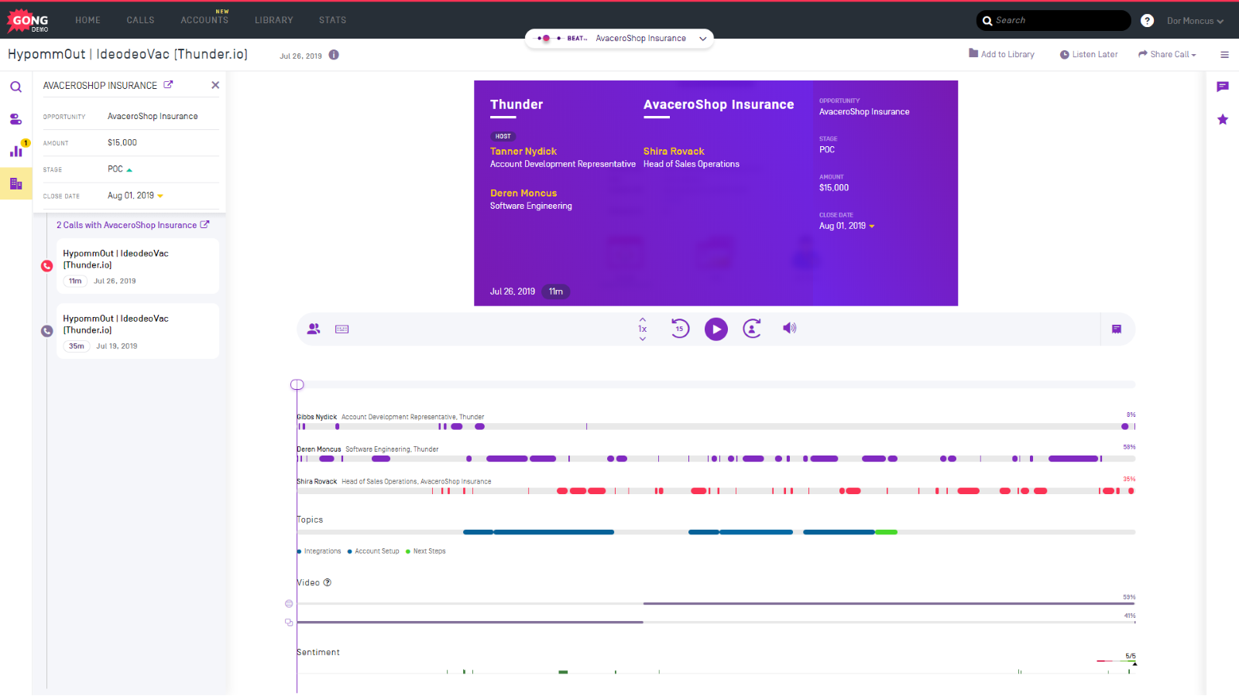Open the Dor Moncus user menu
This screenshot has width=1239, height=696.
[1195, 21]
